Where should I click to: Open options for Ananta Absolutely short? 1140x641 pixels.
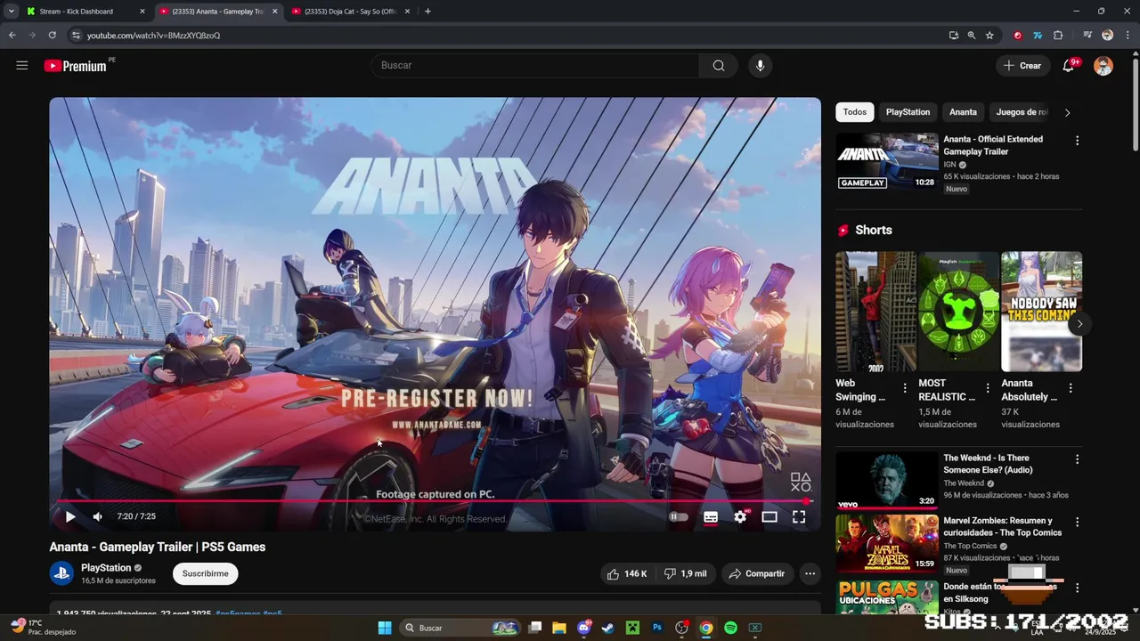click(1071, 388)
